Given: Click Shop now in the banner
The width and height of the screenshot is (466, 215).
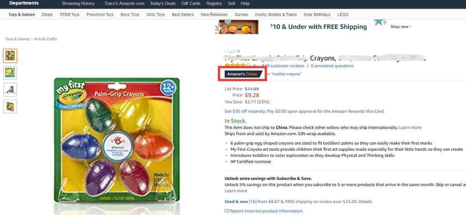Looking at the screenshot, I should coord(400,27).
